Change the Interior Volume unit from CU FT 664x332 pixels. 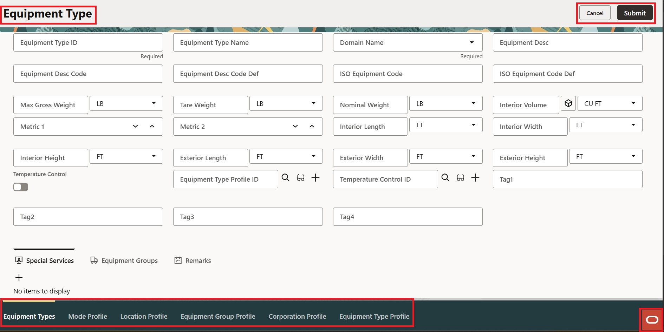click(x=633, y=103)
